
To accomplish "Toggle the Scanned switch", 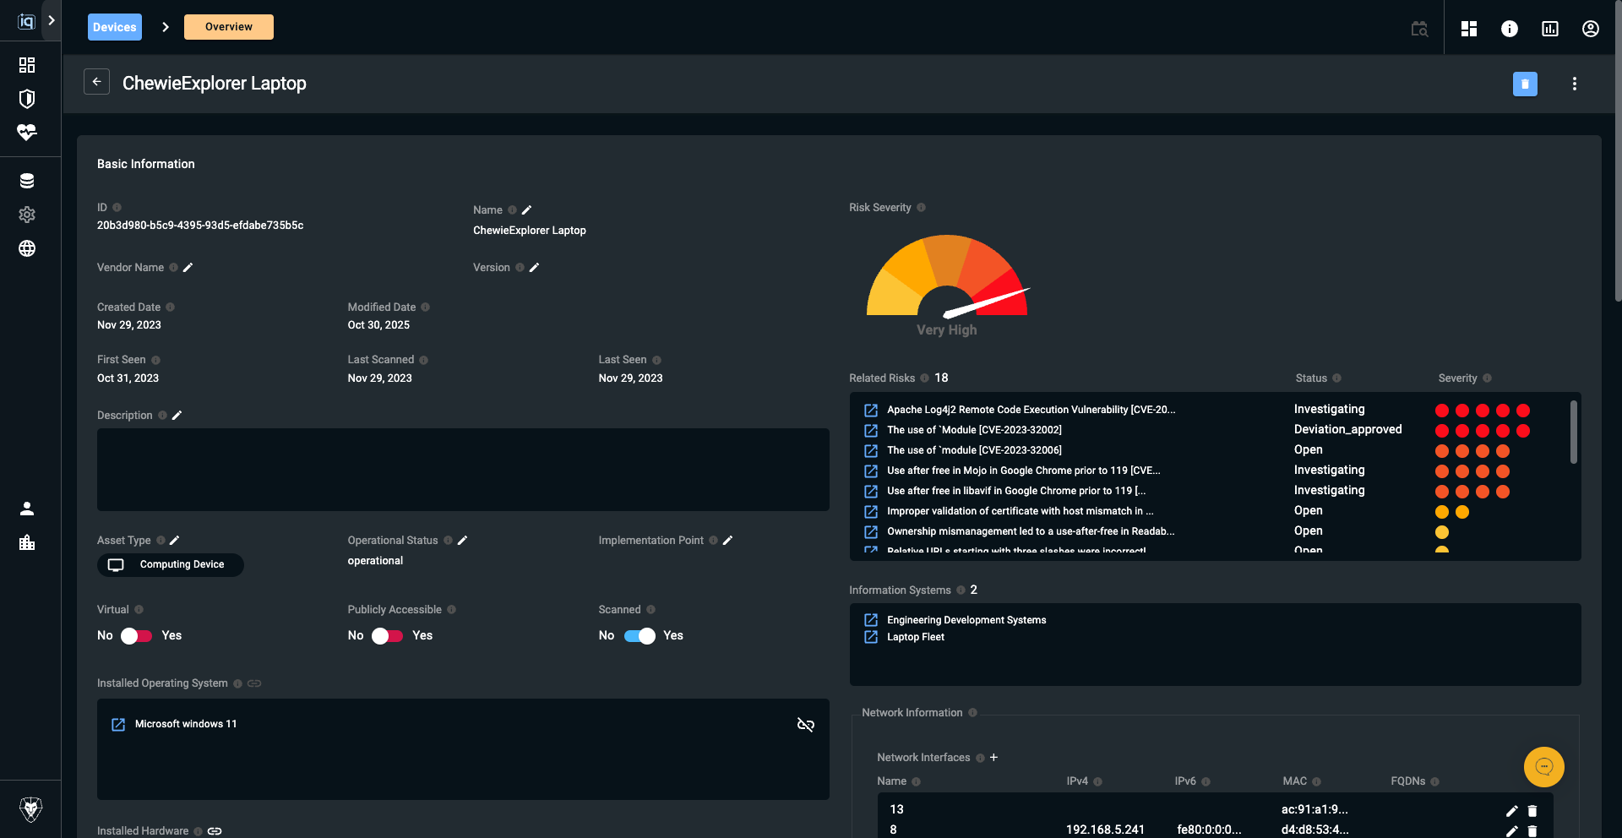I will [640, 636].
